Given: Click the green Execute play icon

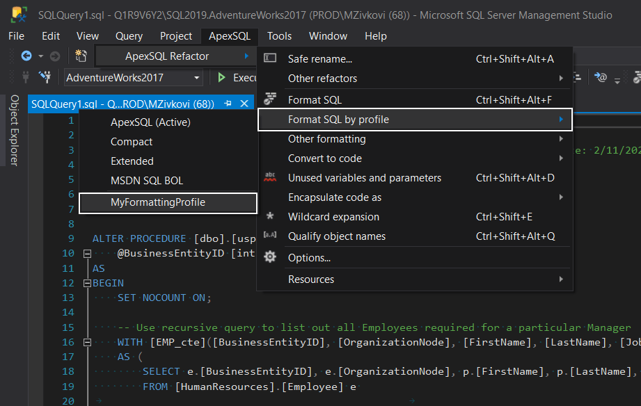Looking at the screenshot, I should click(223, 77).
